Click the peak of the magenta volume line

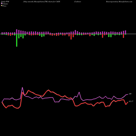(x=22, y=87)
